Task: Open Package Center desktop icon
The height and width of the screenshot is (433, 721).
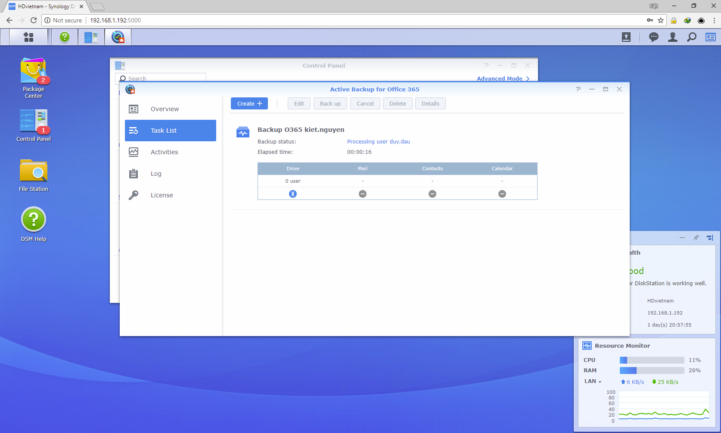Action: pyautogui.click(x=34, y=78)
